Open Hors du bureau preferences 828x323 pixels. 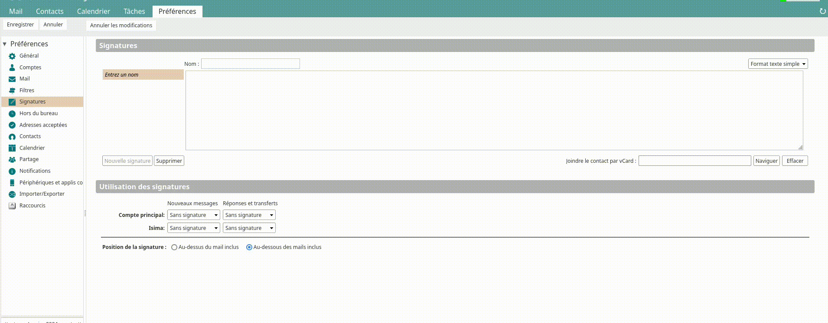(39, 113)
